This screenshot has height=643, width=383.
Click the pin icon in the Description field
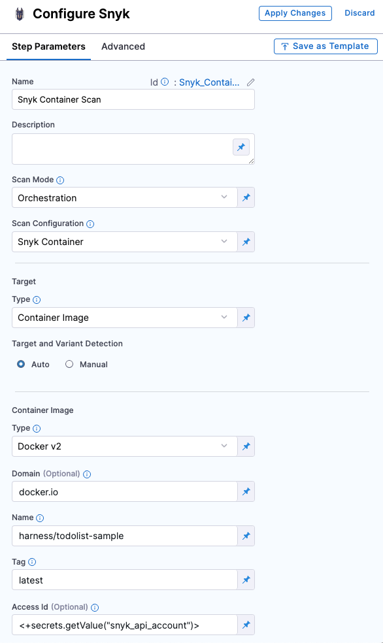point(241,147)
